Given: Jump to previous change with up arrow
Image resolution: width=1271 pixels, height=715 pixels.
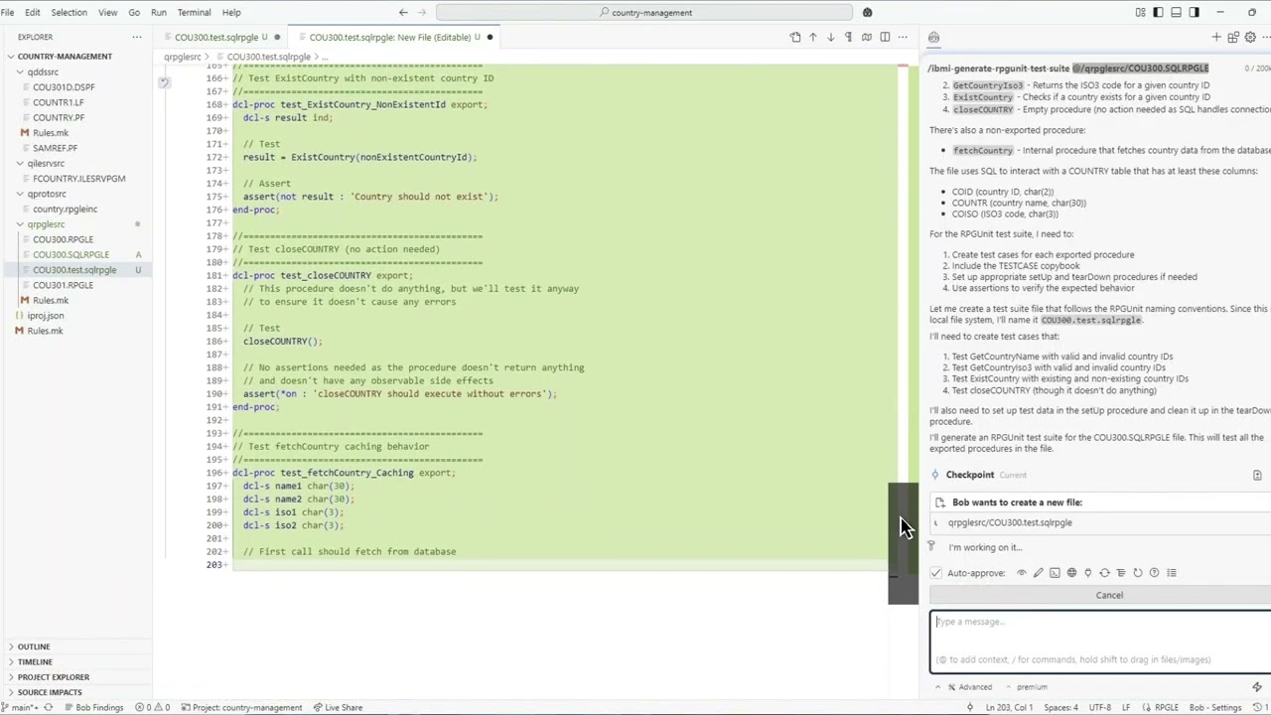Looking at the screenshot, I should pyautogui.click(x=812, y=37).
